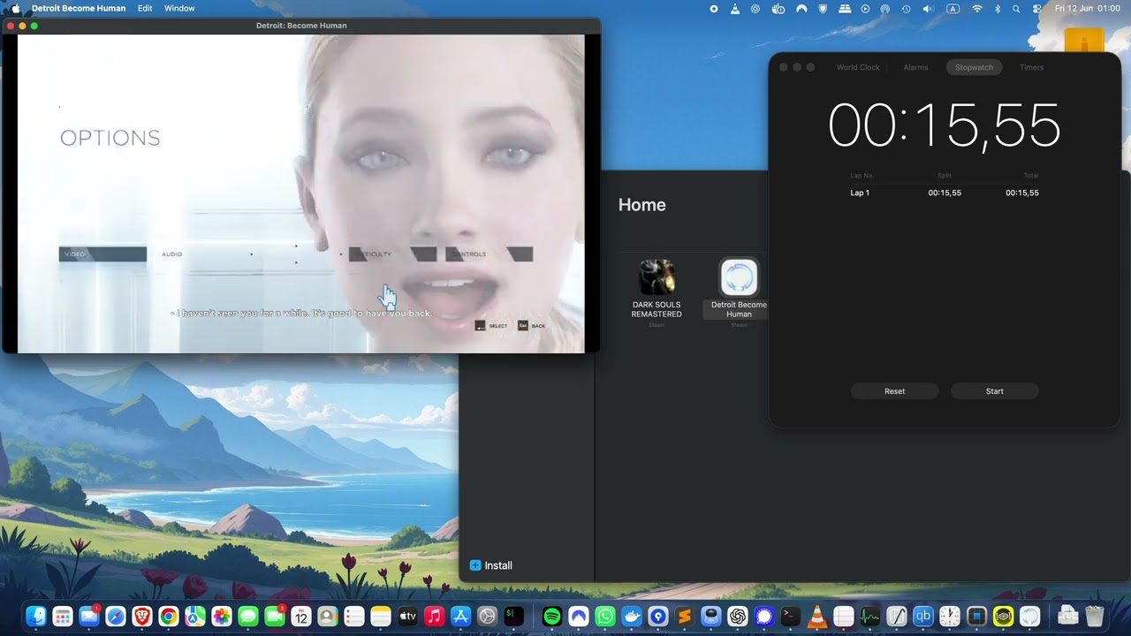Screen dimensions: 1131x636
Task: Open the Edit menu
Action: 145,8
